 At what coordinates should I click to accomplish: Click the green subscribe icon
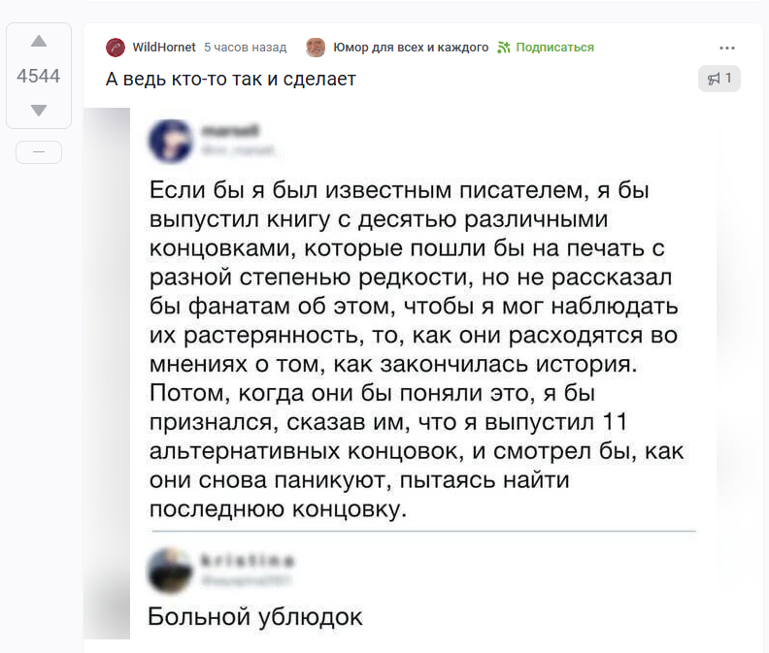(503, 48)
